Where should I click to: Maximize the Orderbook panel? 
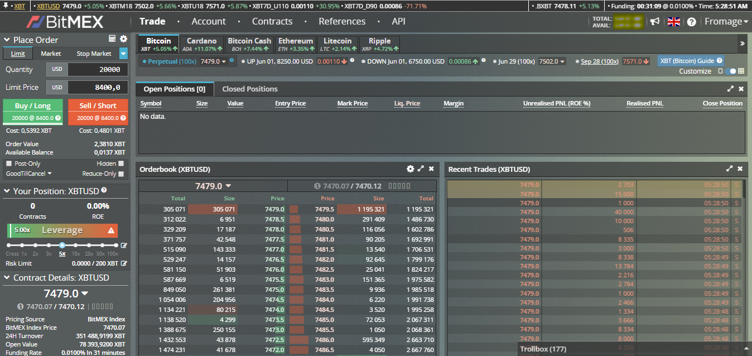point(421,169)
